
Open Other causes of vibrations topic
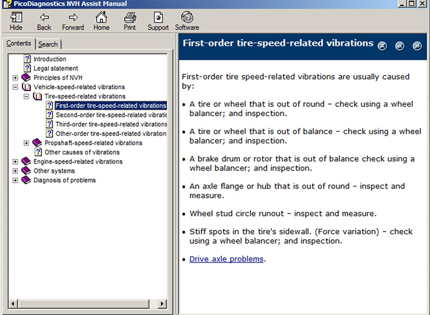coord(82,152)
